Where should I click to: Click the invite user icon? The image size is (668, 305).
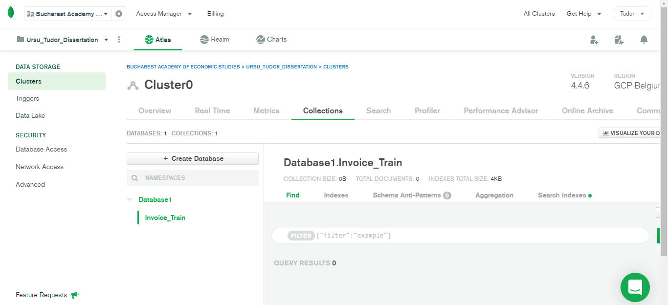coord(594,40)
